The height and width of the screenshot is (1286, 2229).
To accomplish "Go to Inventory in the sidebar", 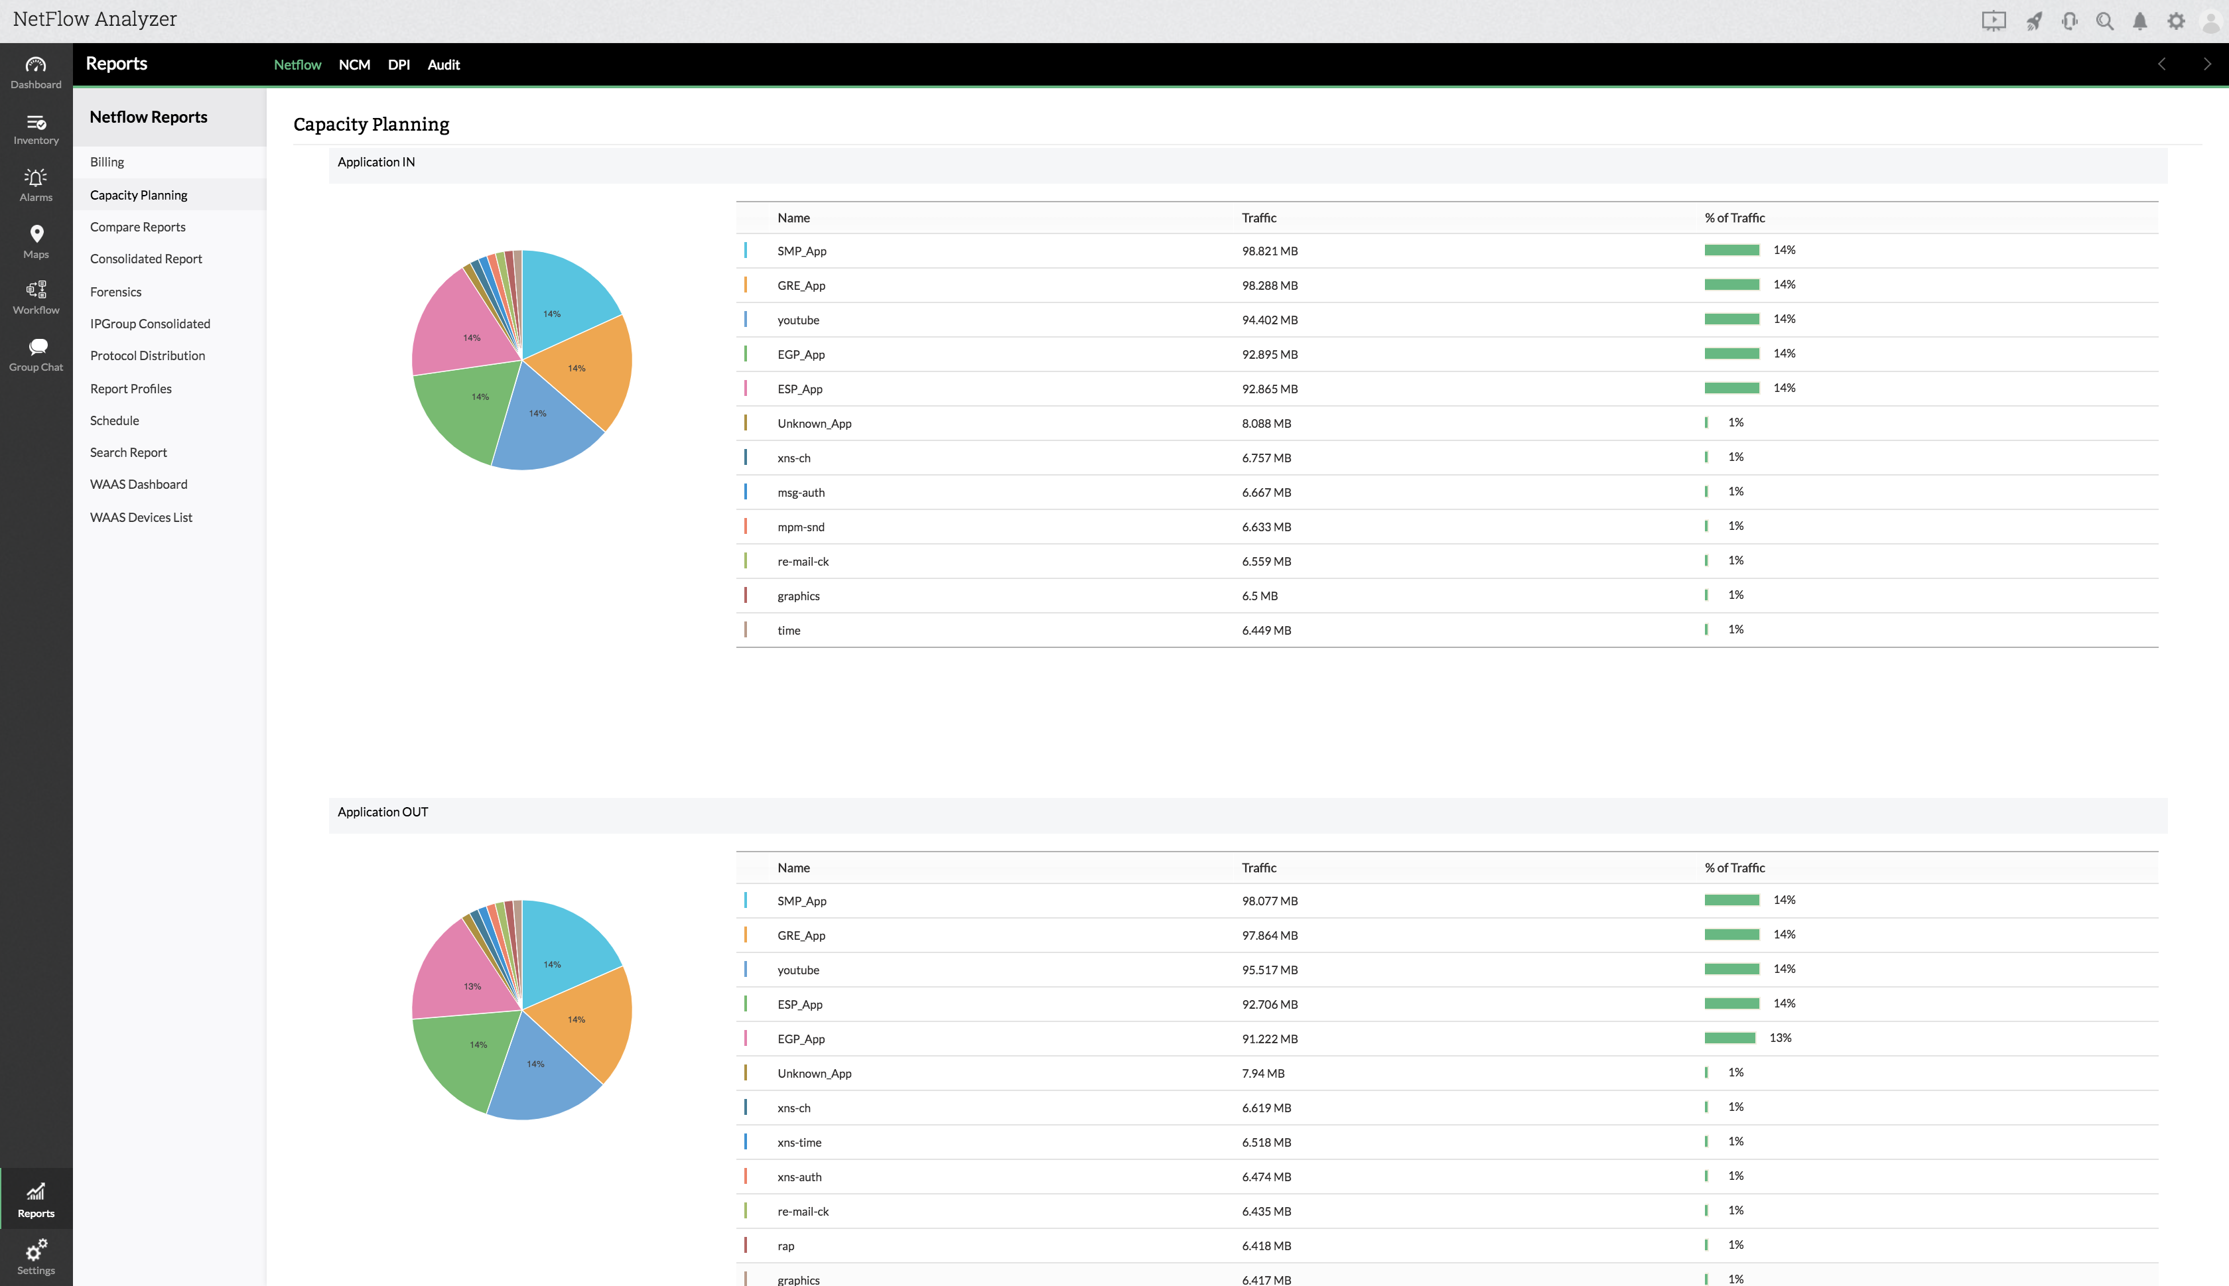I will pos(35,129).
